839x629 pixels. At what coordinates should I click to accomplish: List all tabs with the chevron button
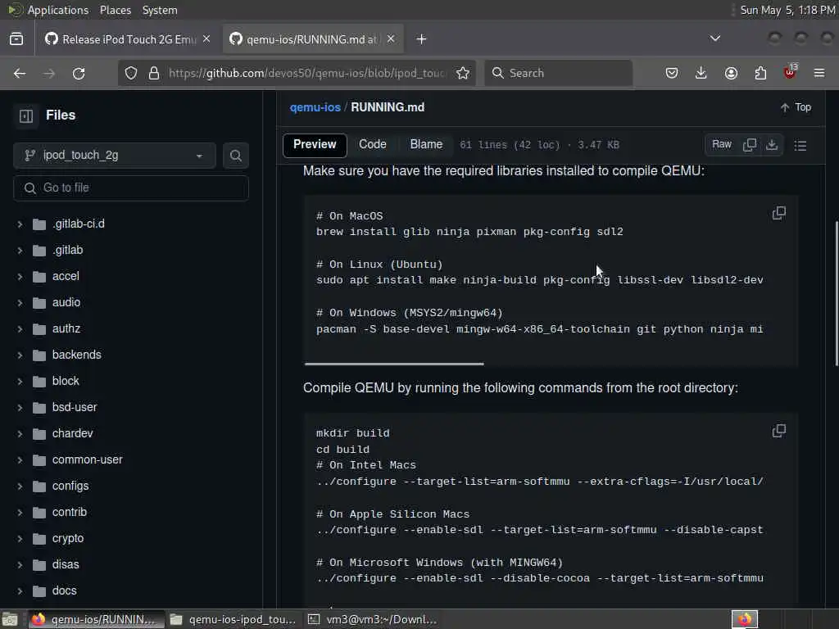[714, 38]
